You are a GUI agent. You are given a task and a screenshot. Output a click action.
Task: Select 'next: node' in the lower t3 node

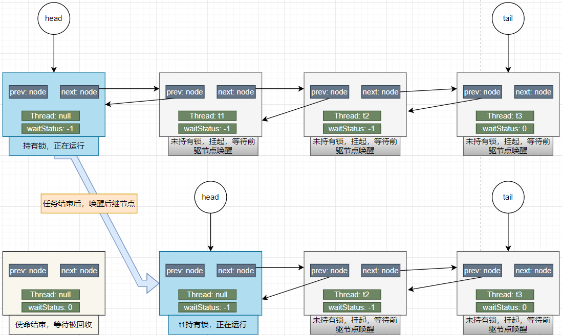[534, 271]
